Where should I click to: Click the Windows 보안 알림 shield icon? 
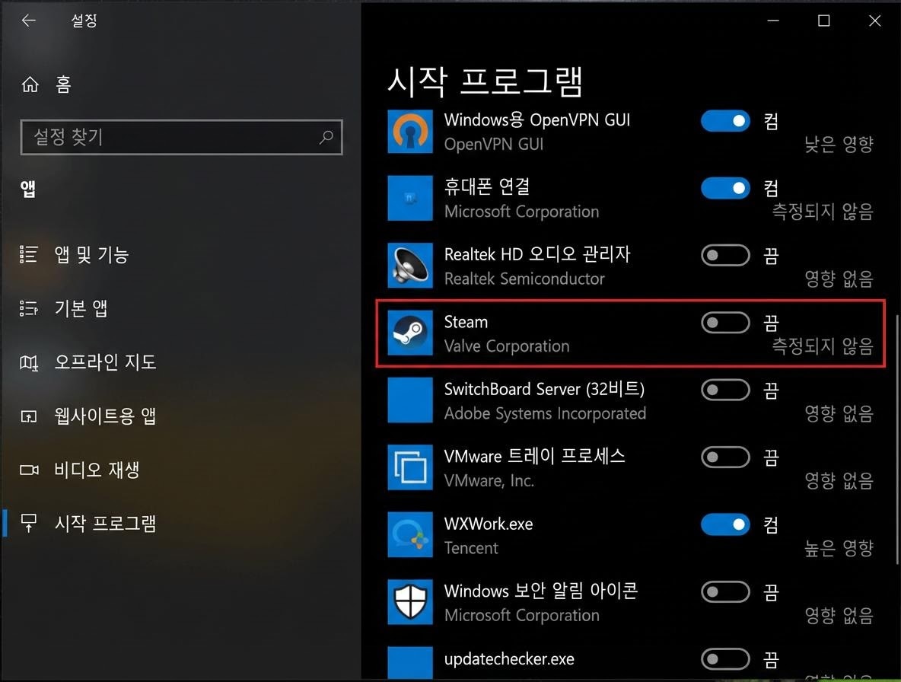[410, 601]
